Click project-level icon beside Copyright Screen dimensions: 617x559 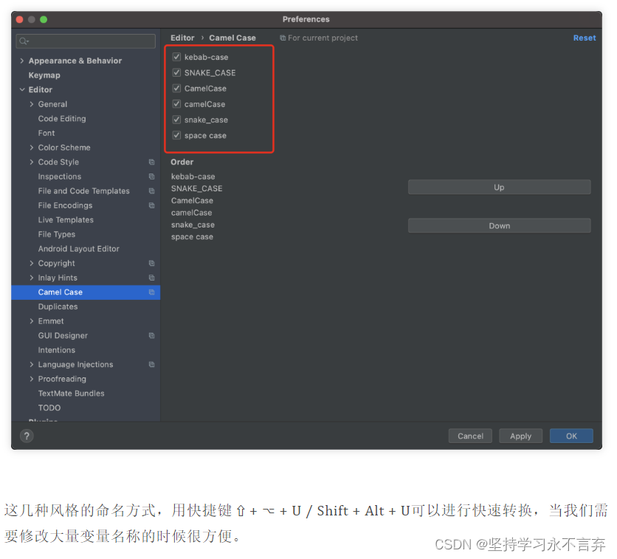(151, 264)
